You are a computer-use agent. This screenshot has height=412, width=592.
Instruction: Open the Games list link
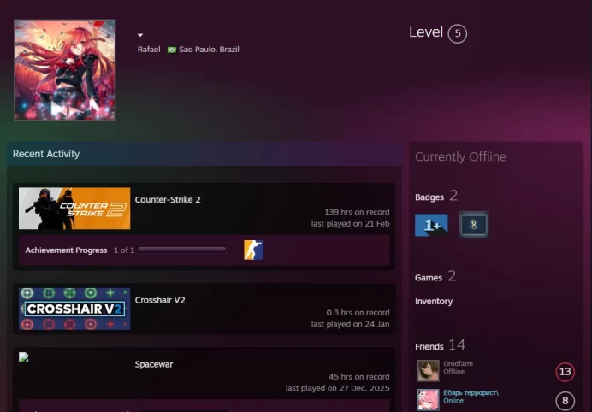click(x=429, y=278)
